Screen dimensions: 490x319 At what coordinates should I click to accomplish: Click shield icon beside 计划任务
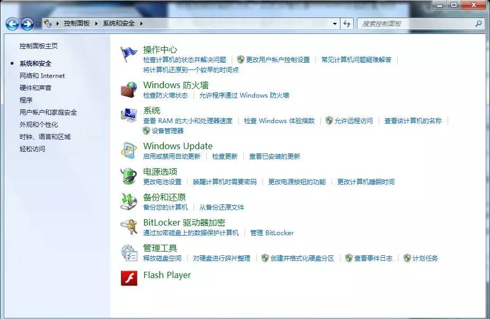[407, 258]
